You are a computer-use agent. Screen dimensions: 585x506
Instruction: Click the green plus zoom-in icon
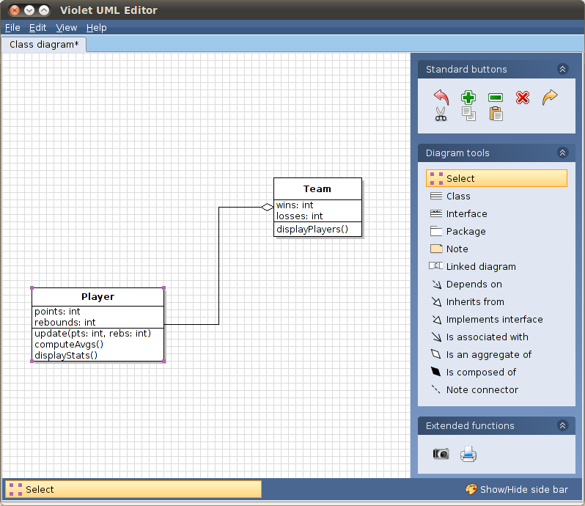click(x=468, y=98)
